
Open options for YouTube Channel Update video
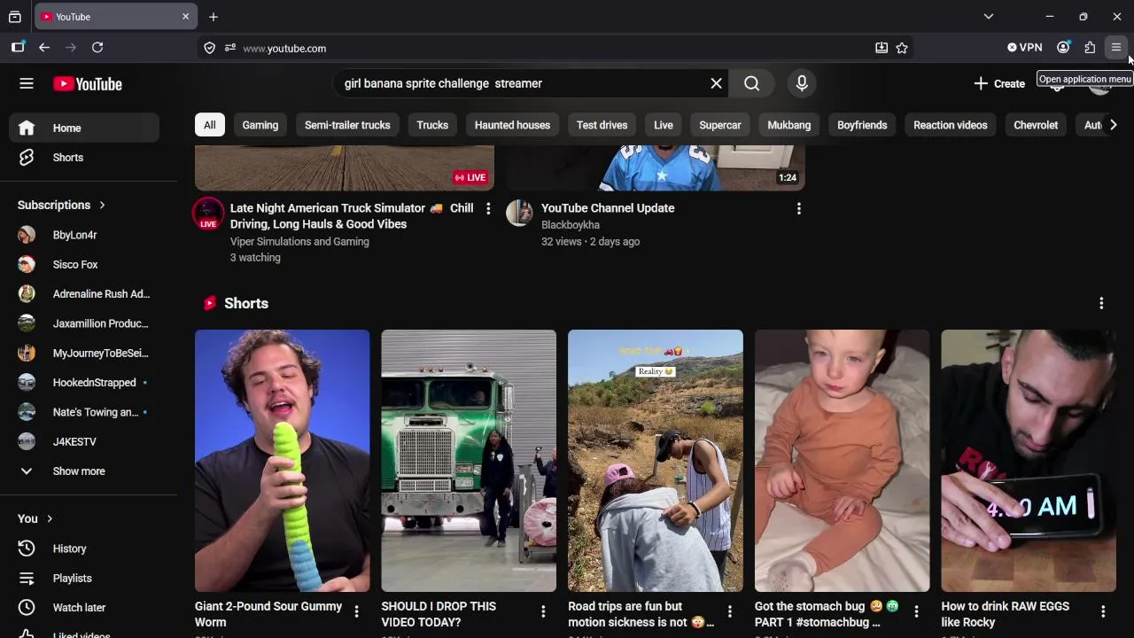[798, 208]
